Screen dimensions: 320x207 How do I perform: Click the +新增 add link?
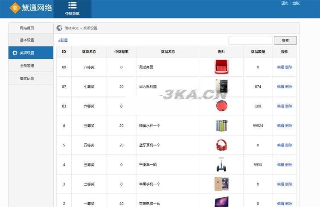point(63,40)
